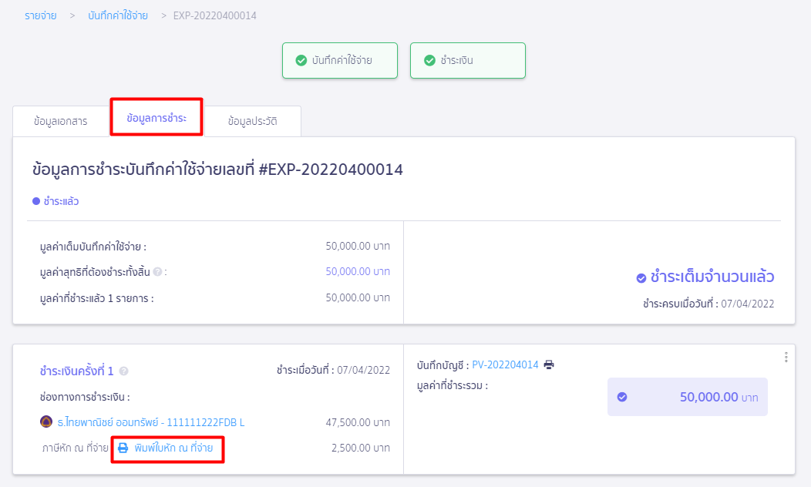Click the help icon beside มูลค่าสุทธิที่ต้องชำระทั้งสิ้น
Image resolution: width=811 pixels, height=487 pixels.
[157, 271]
